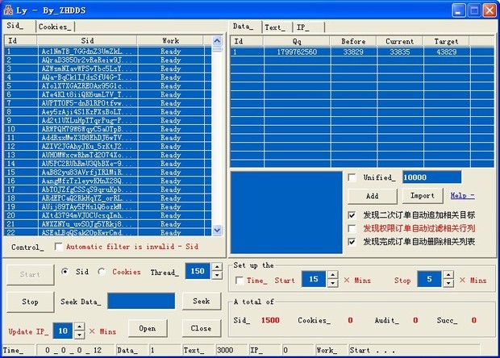Increase the Start minutes spinner
500x358 pixels.
tap(332, 275)
